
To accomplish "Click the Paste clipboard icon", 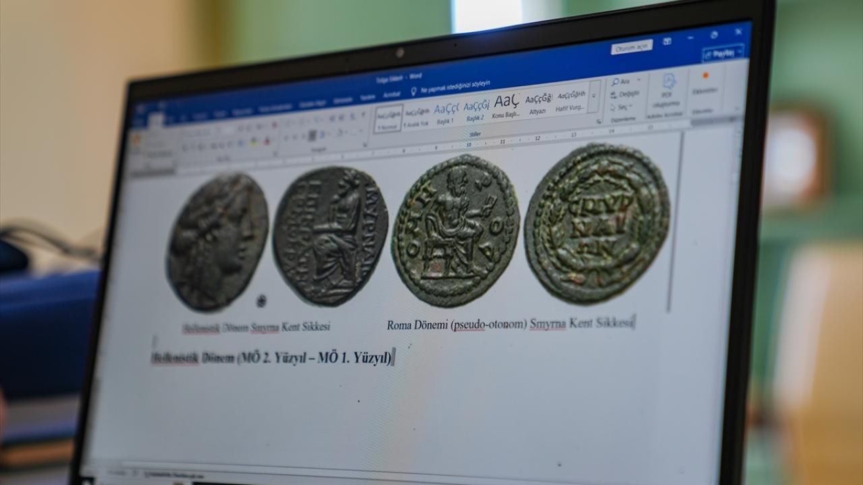I will tap(137, 141).
